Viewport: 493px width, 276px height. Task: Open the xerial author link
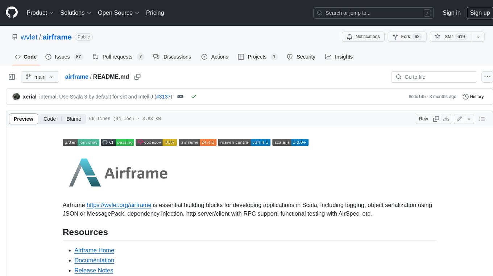point(29,97)
